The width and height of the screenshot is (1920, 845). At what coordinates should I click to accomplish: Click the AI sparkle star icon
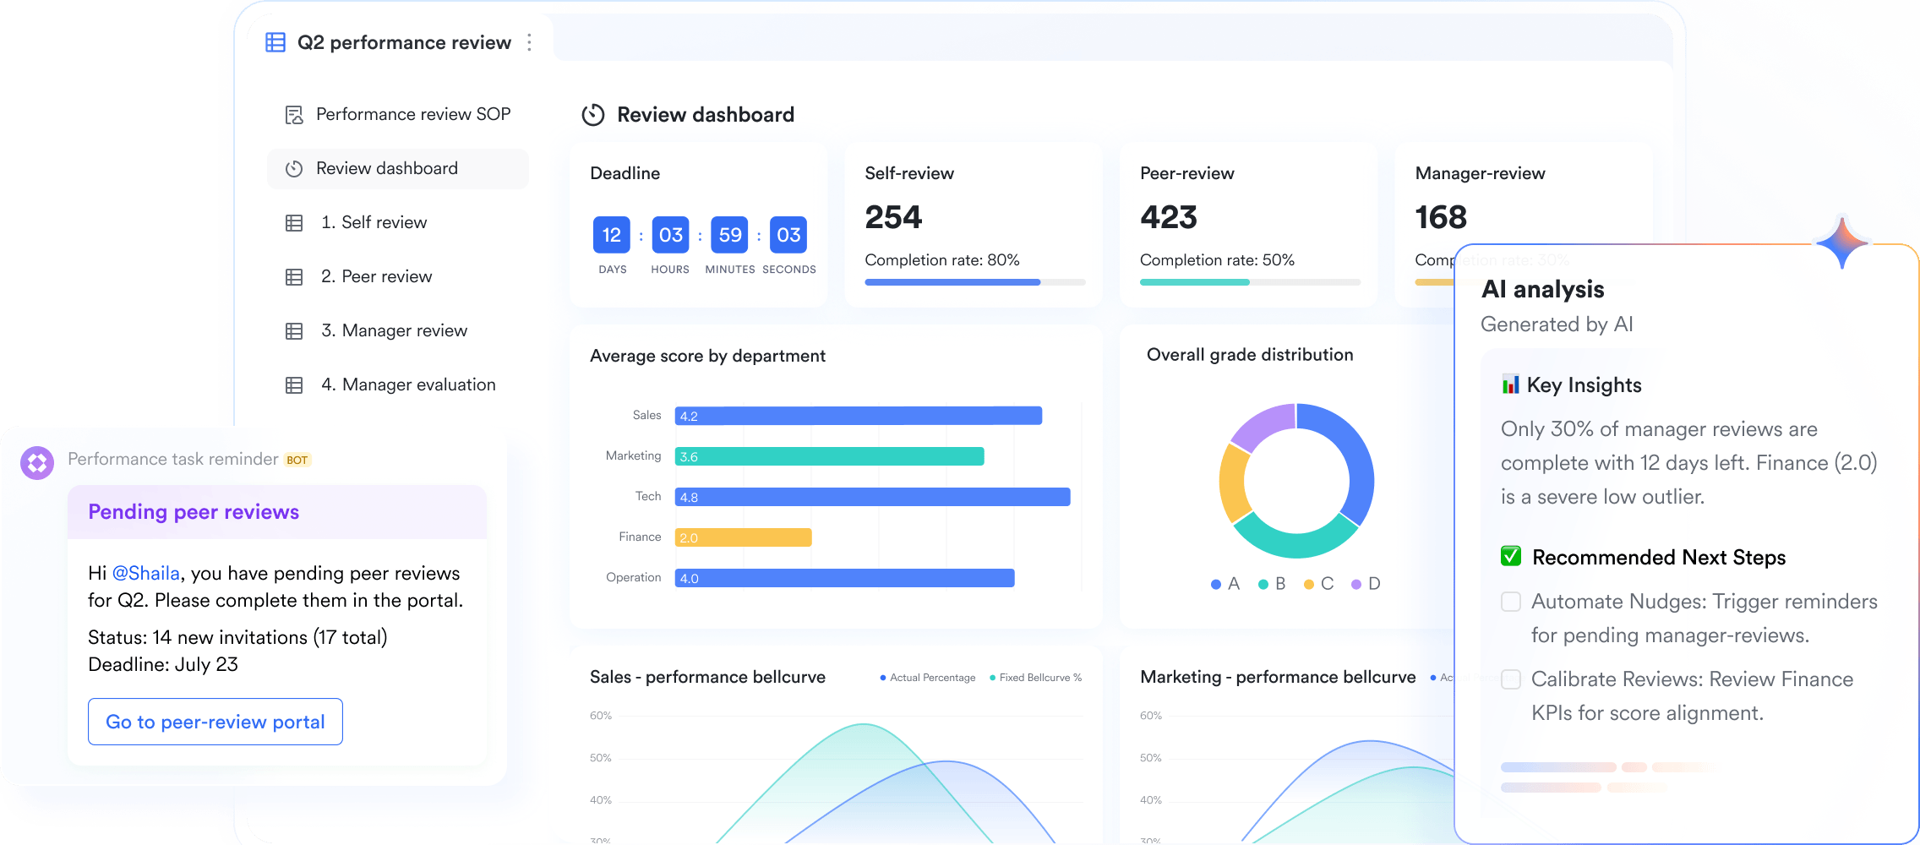click(x=1842, y=243)
